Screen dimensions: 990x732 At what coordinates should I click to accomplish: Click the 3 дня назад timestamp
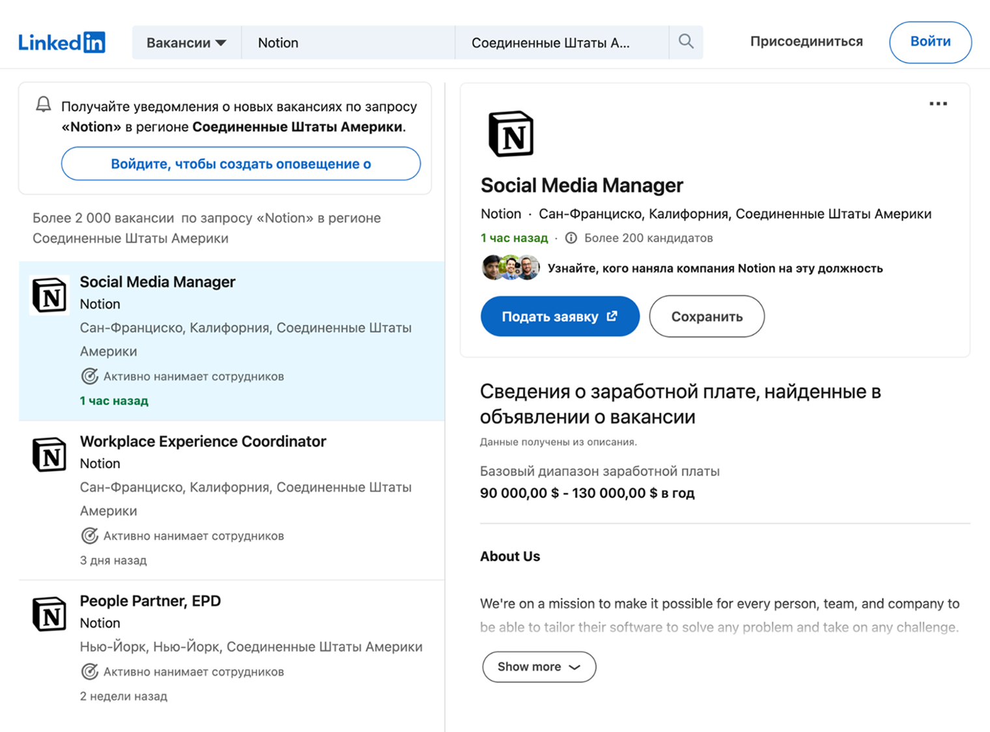tap(113, 560)
